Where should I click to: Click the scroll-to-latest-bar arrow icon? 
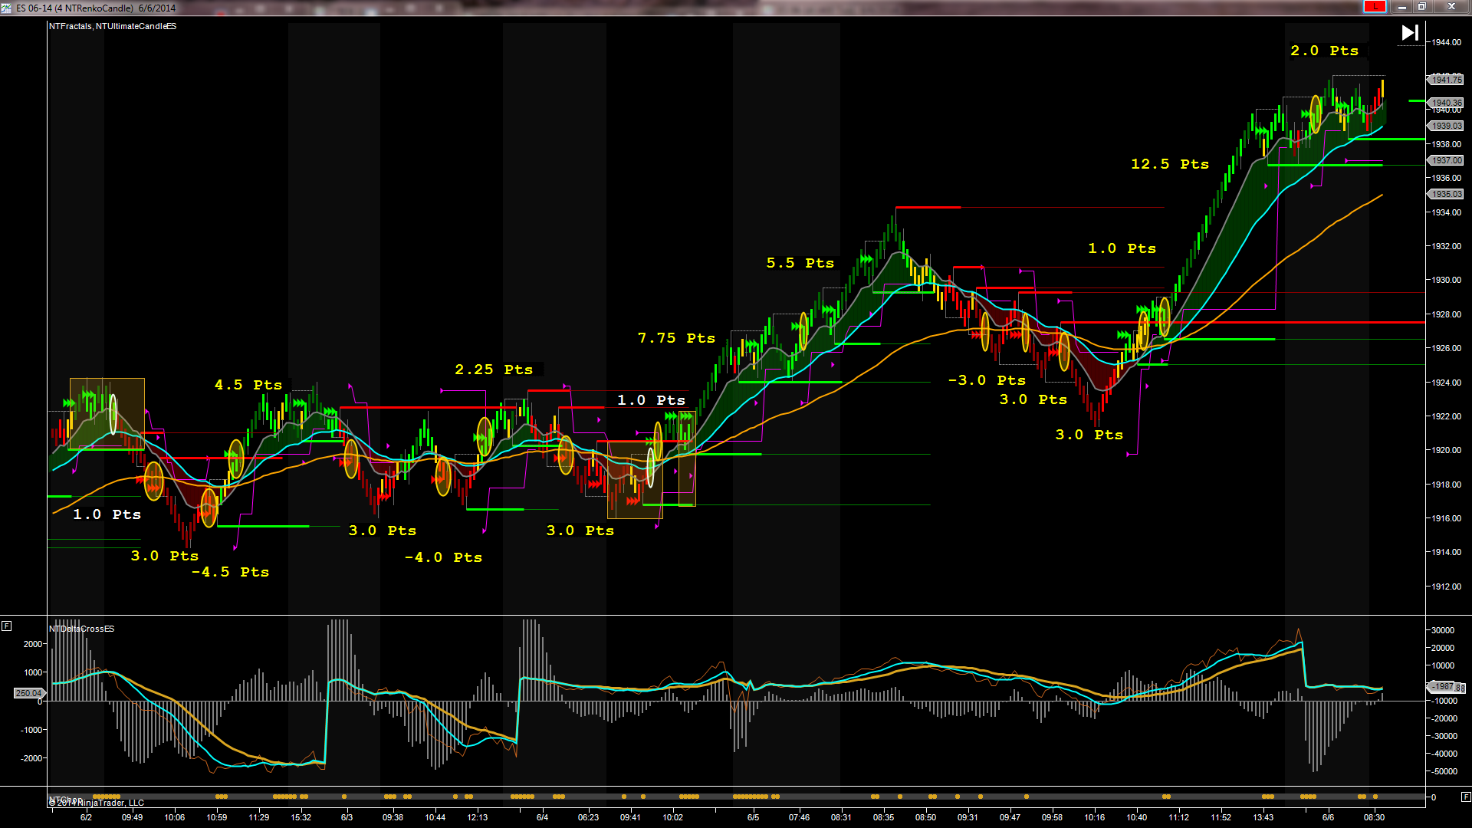(1409, 32)
